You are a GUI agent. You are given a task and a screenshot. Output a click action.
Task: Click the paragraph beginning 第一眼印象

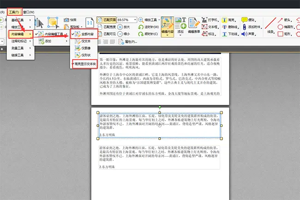click(x=160, y=63)
